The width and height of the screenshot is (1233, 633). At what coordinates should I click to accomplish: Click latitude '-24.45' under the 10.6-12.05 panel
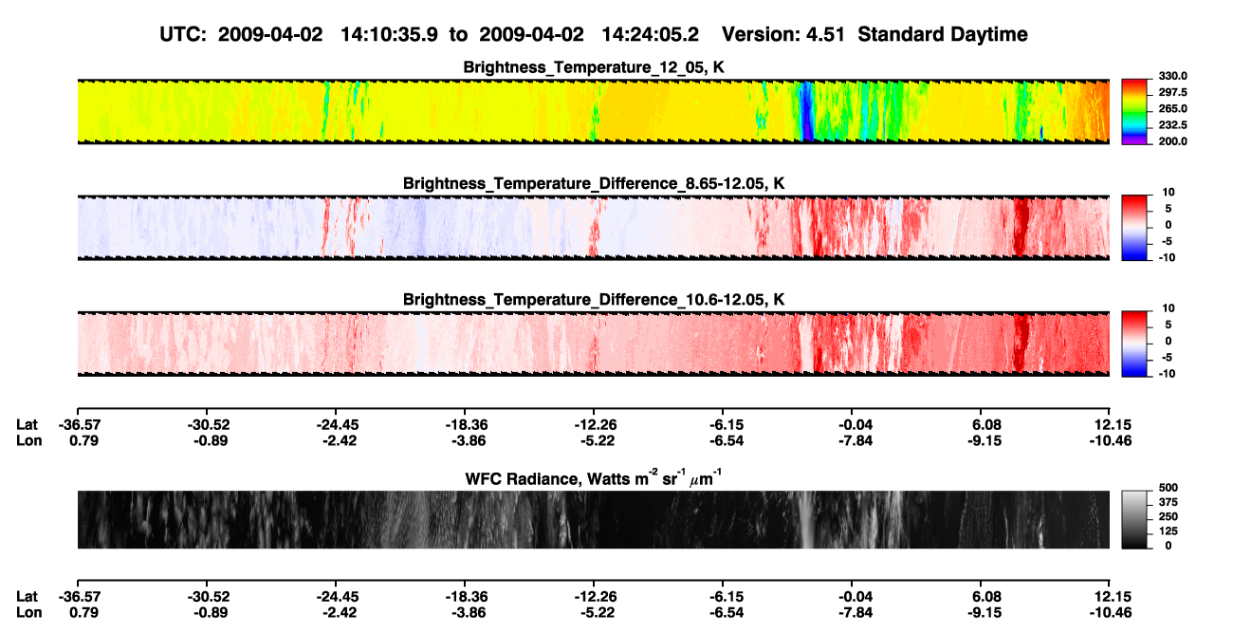336,424
